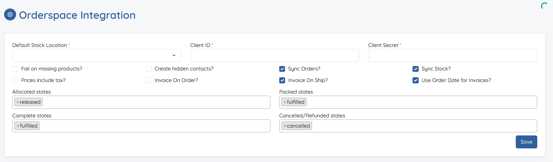Viewport: 553px width, 162px height.
Task: Toggle Invoice On Order checkbox
Action: [x=149, y=80]
